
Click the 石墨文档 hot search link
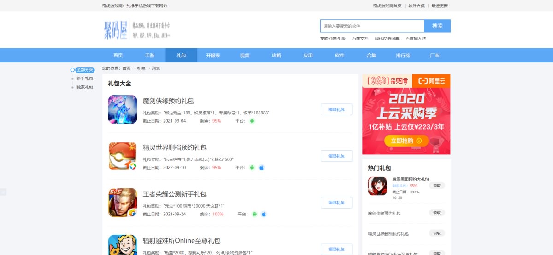(x=360, y=39)
